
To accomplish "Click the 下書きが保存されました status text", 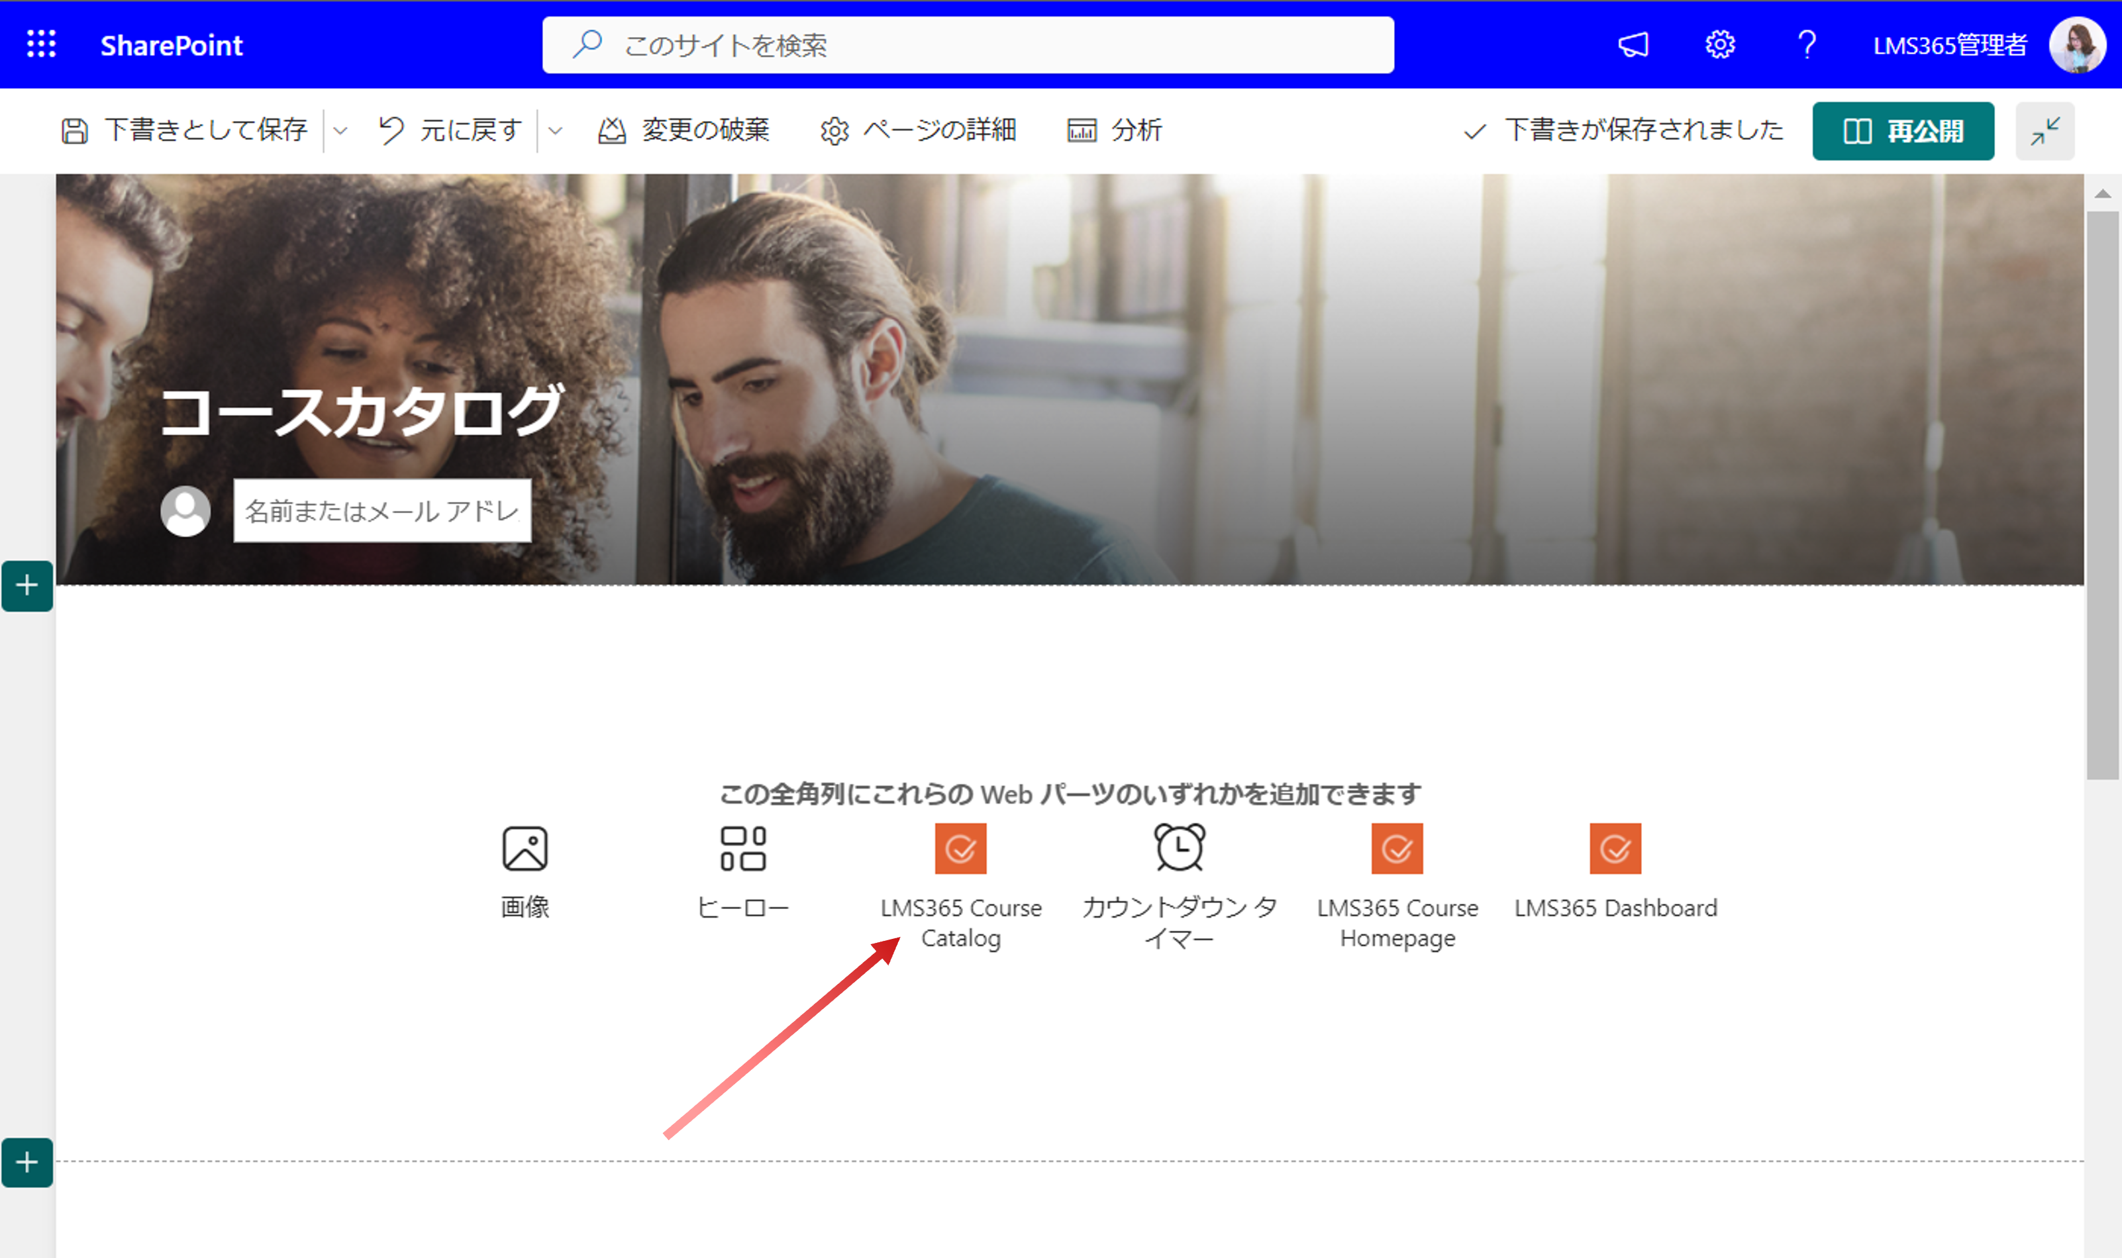I will click(1643, 130).
